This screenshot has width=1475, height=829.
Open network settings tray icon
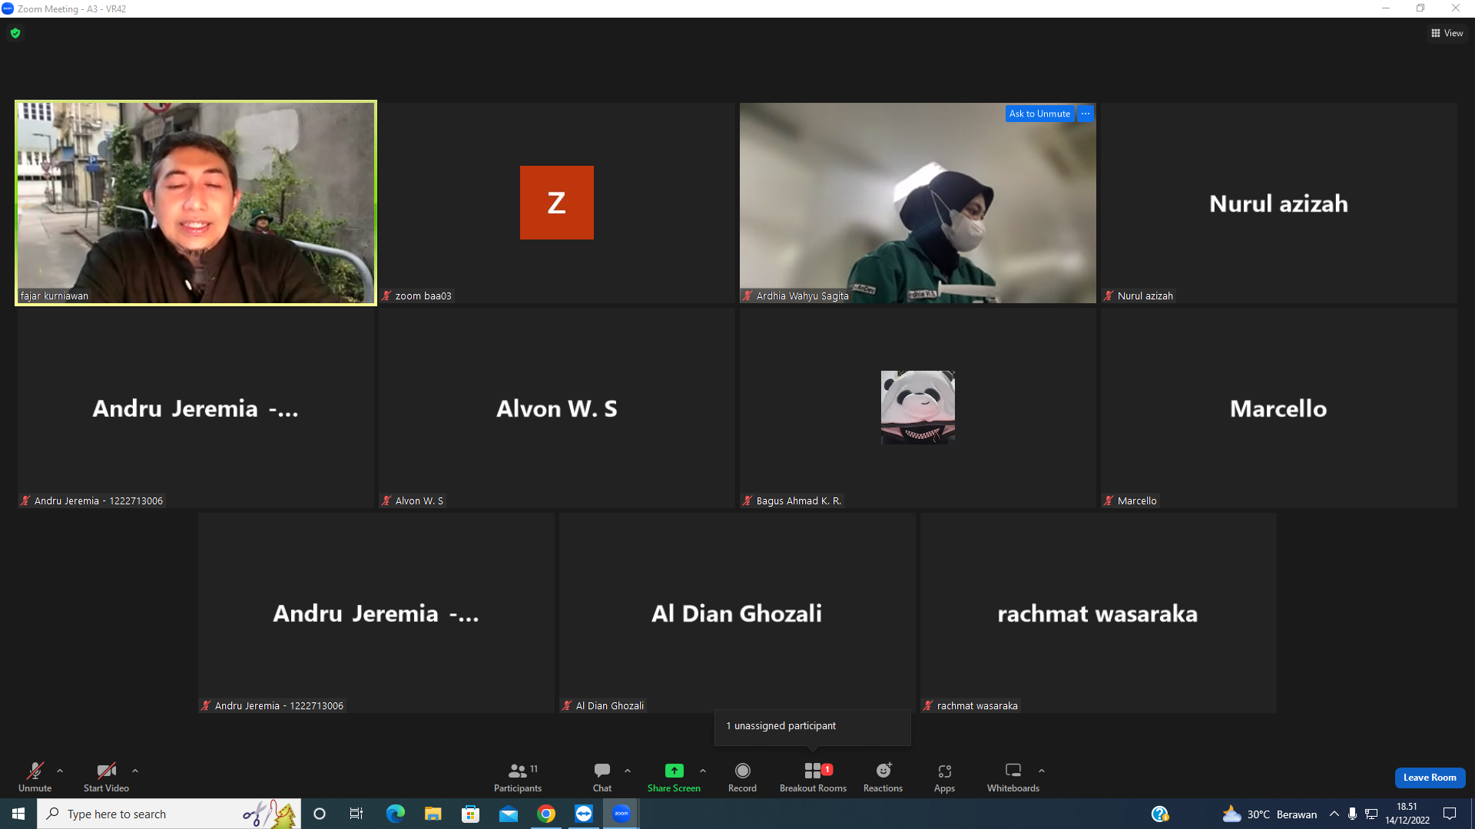click(1371, 814)
